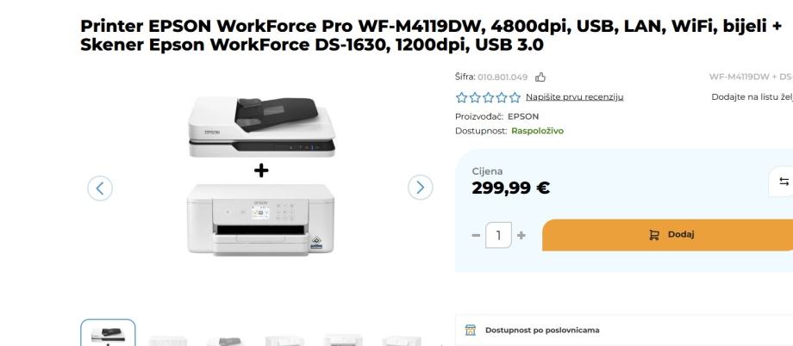This screenshot has height=346, width=793.
Task: Rate product with third star
Action: click(488, 97)
